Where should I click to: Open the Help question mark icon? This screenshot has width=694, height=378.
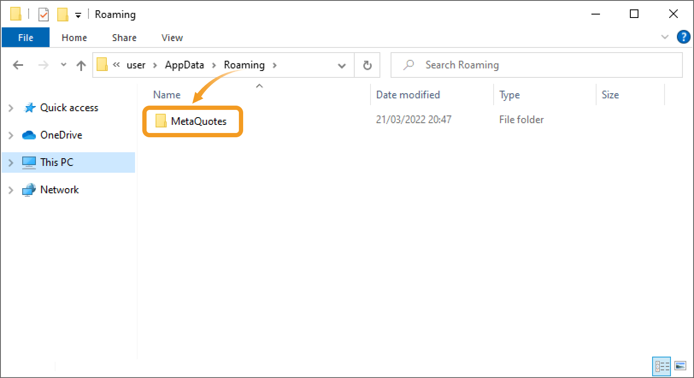click(683, 37)
